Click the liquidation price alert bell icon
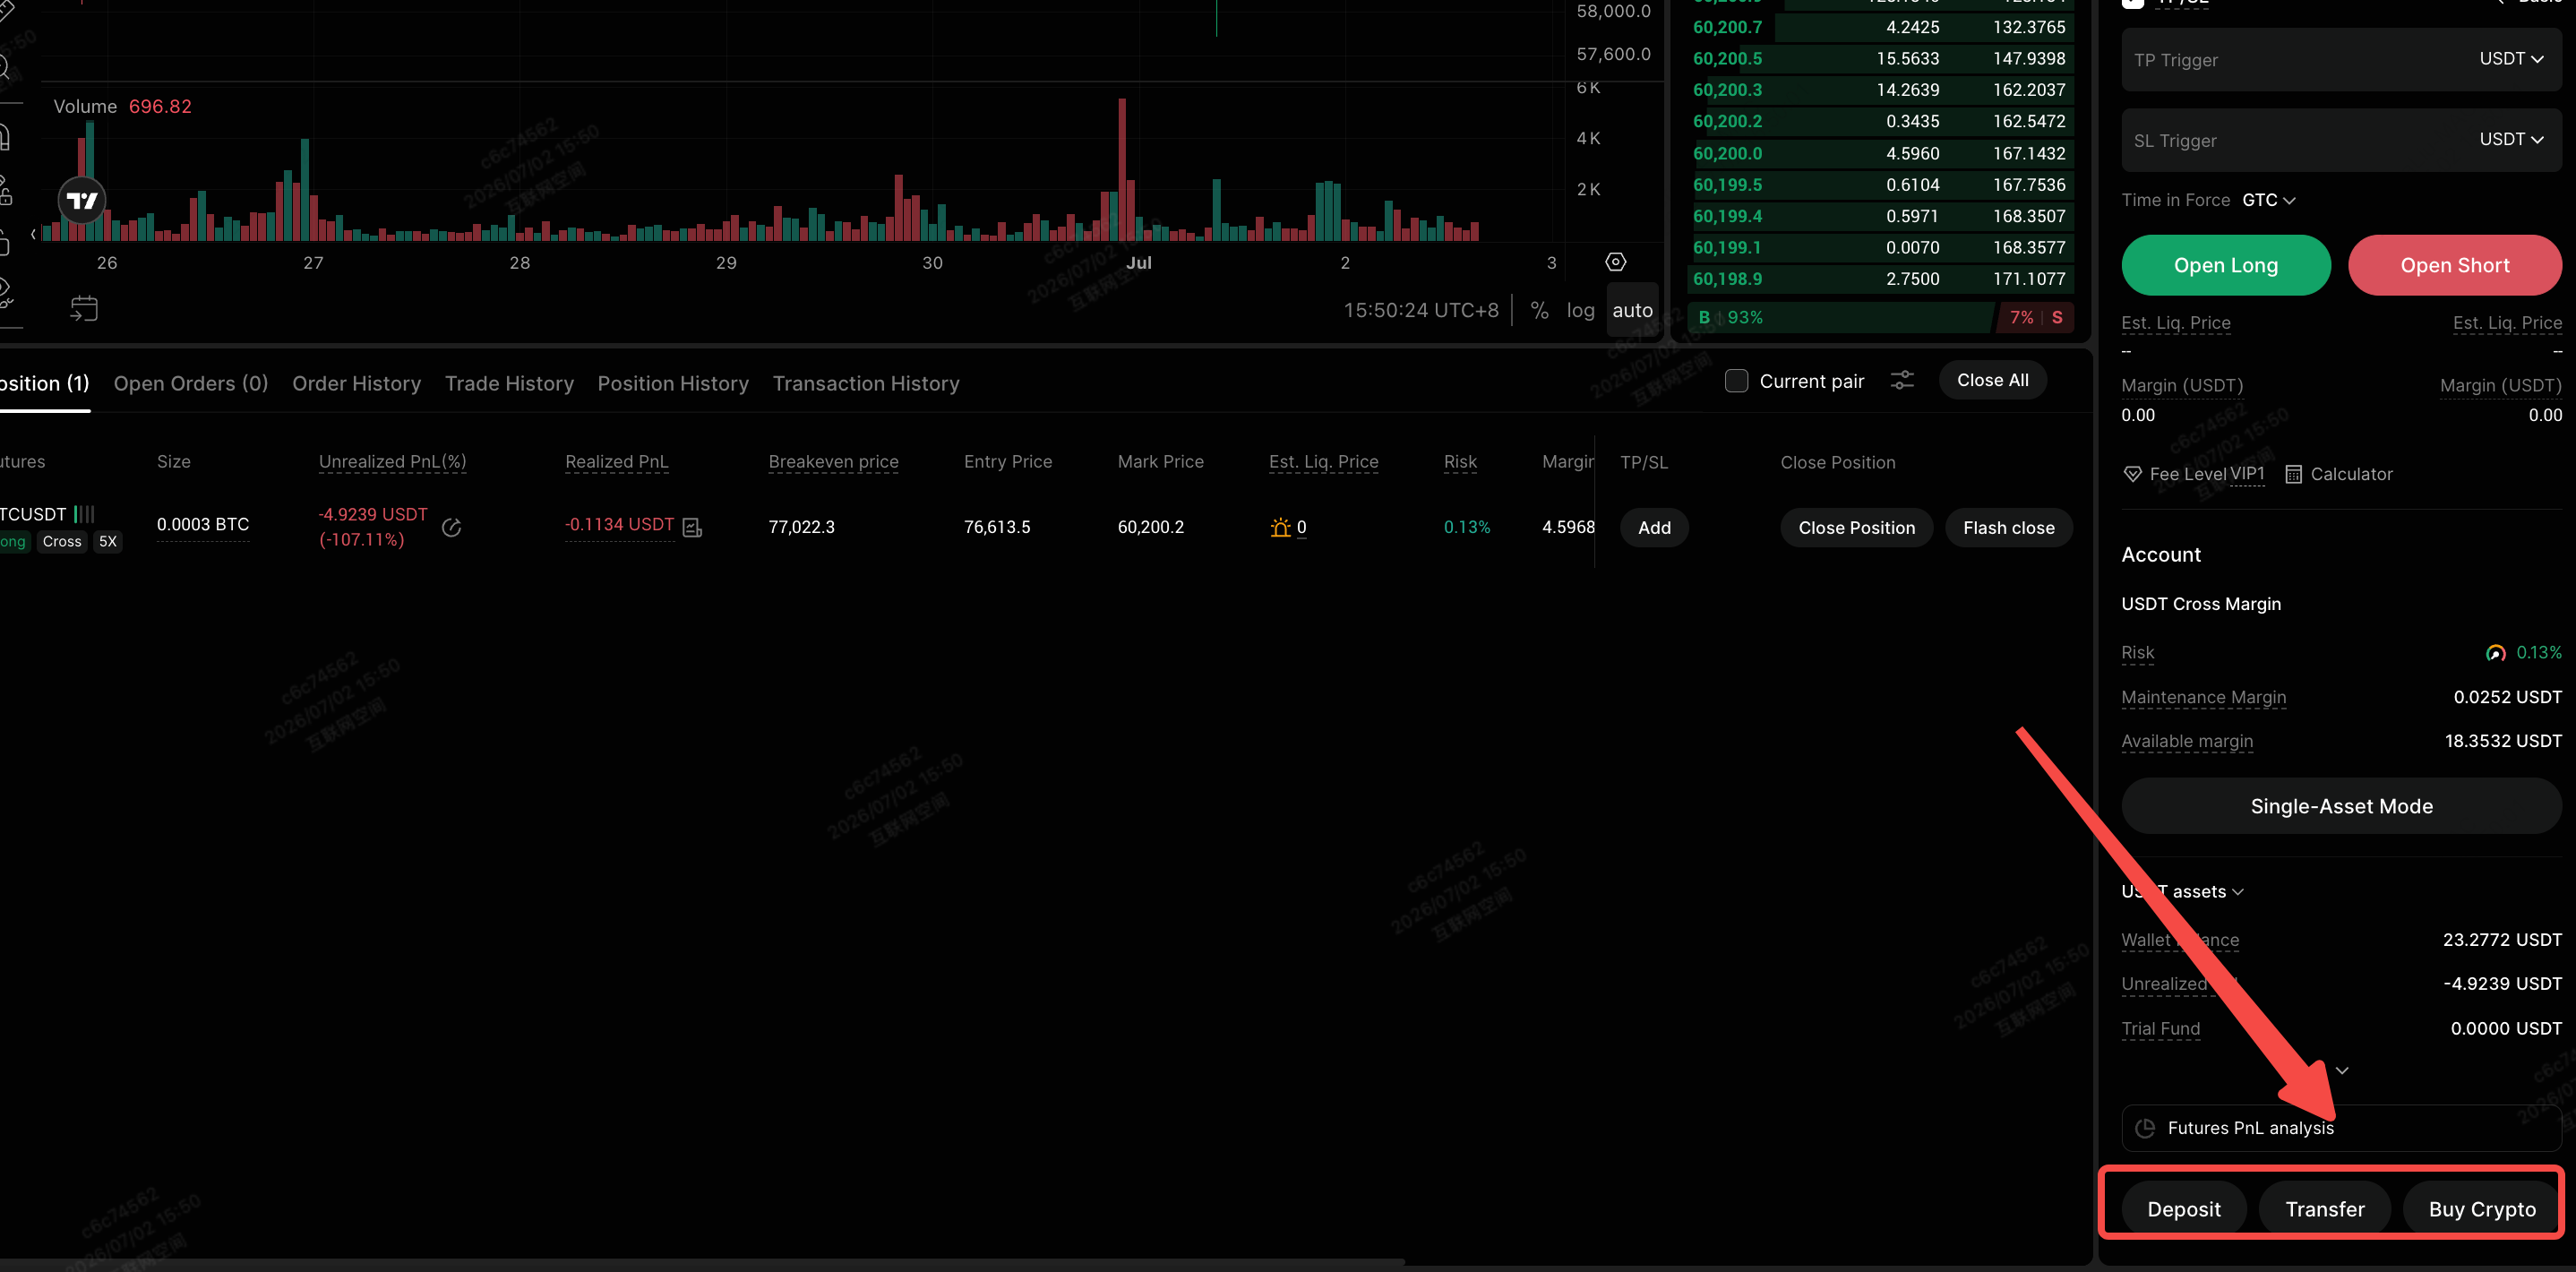Image resolution: width=2576 pixels, height=1272 pixels. click(1280, 527)
